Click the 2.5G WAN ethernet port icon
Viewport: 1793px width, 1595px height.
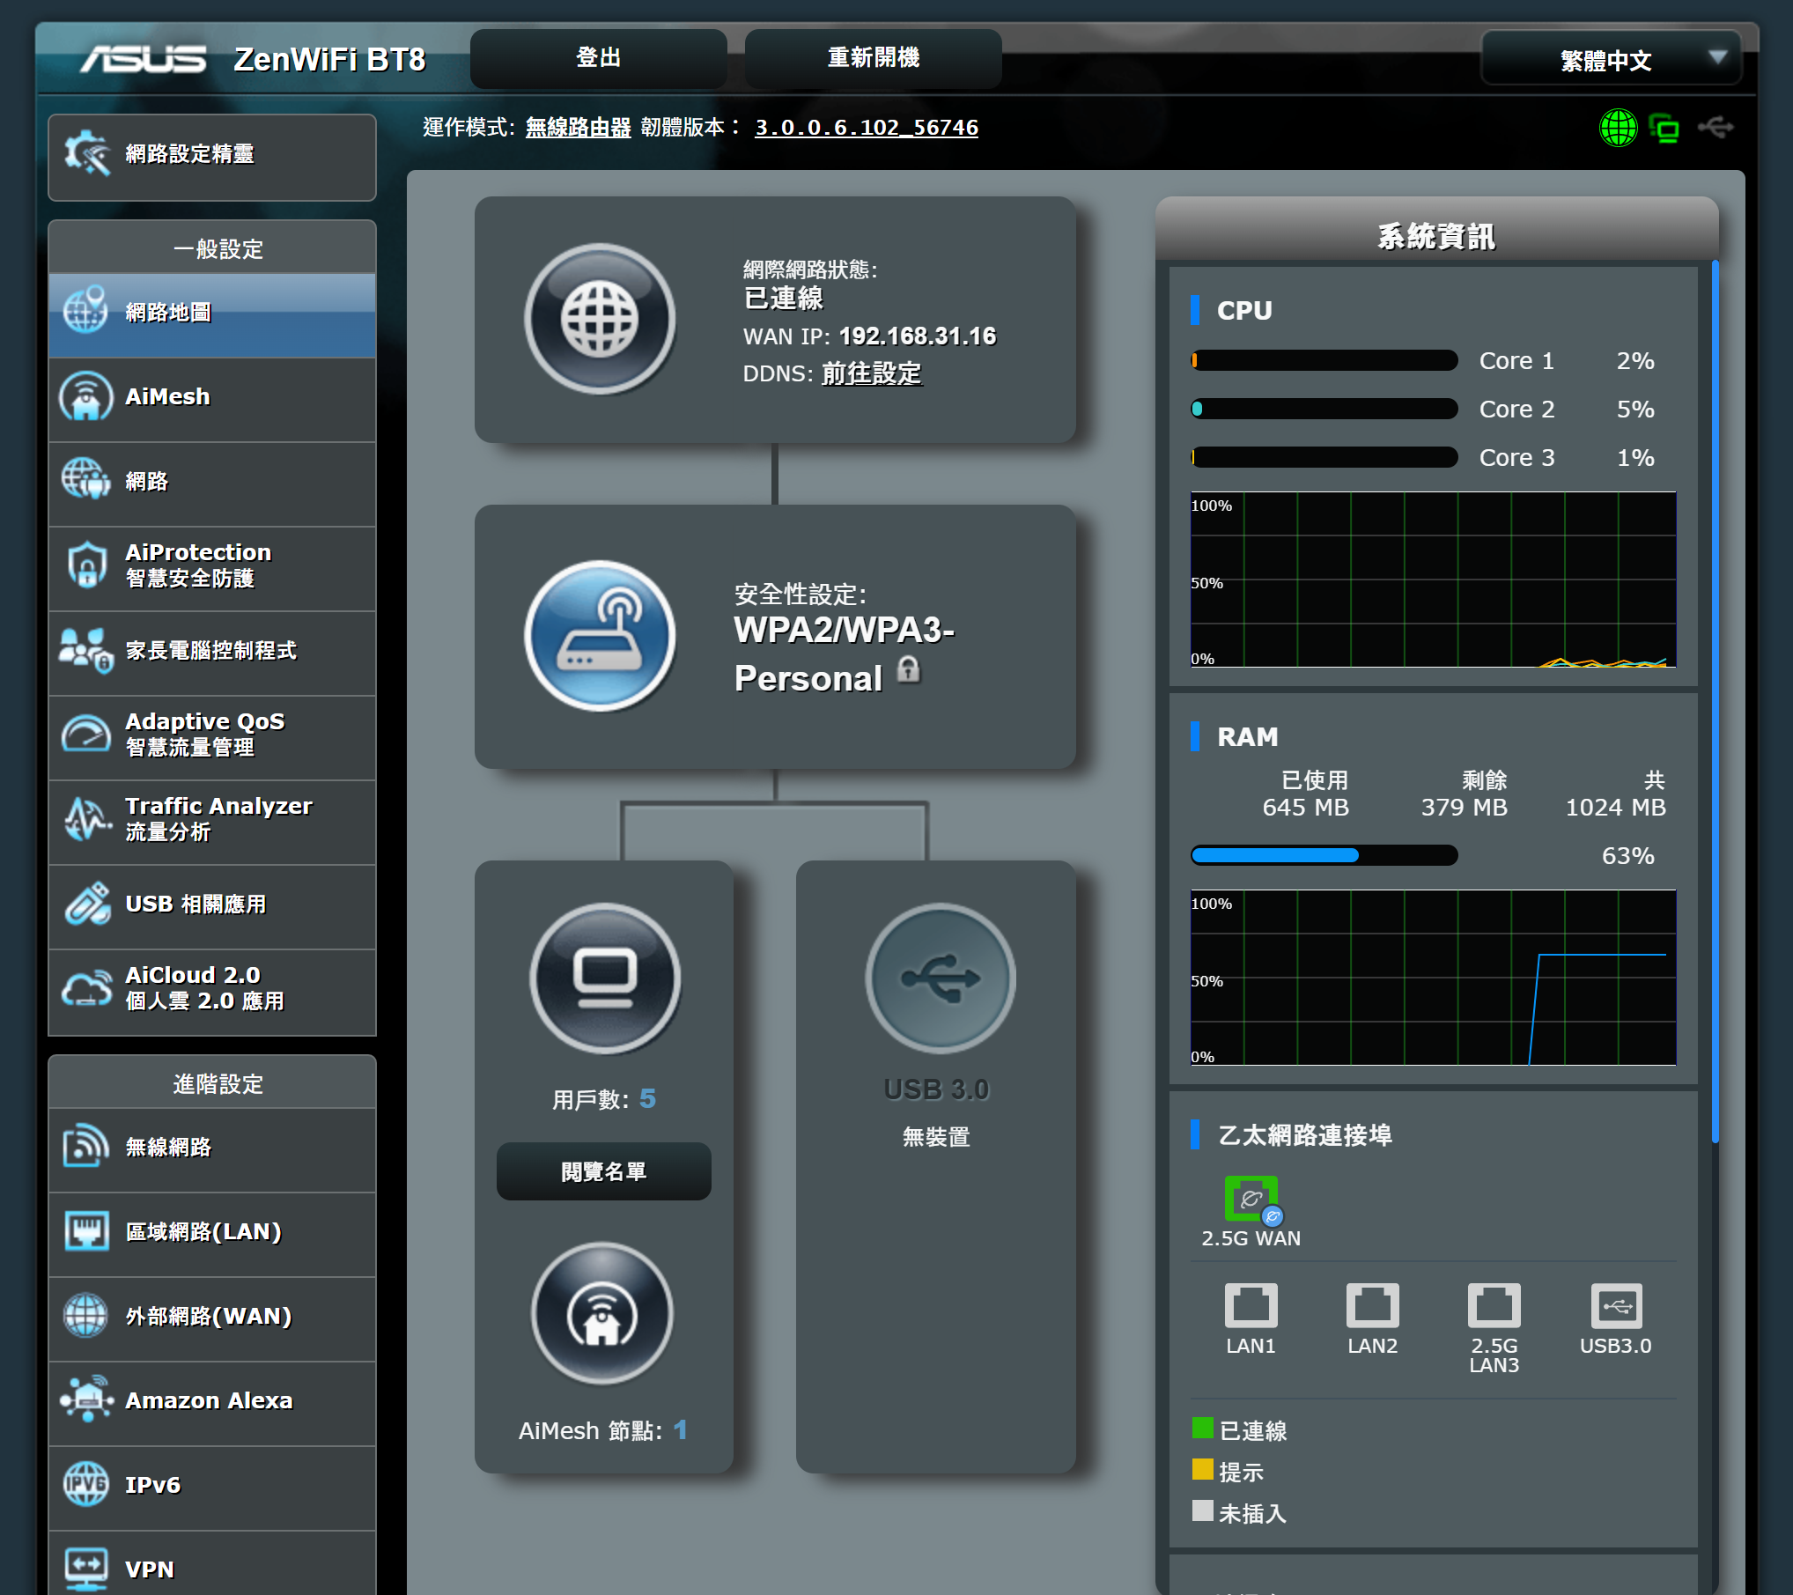[1251, 1200]
